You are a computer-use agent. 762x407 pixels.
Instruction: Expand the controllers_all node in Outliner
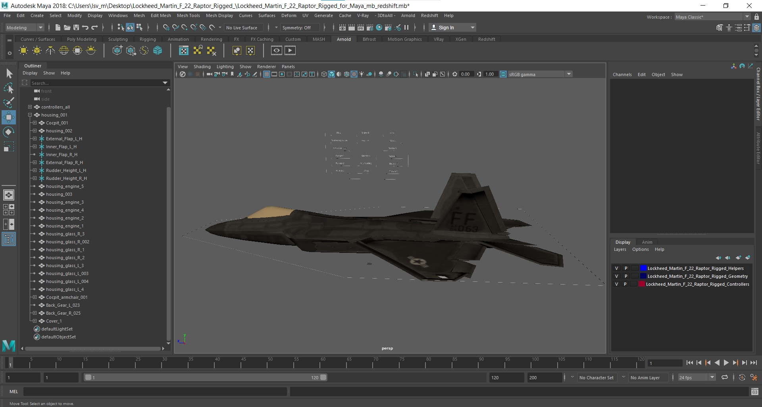click(30, 107)
